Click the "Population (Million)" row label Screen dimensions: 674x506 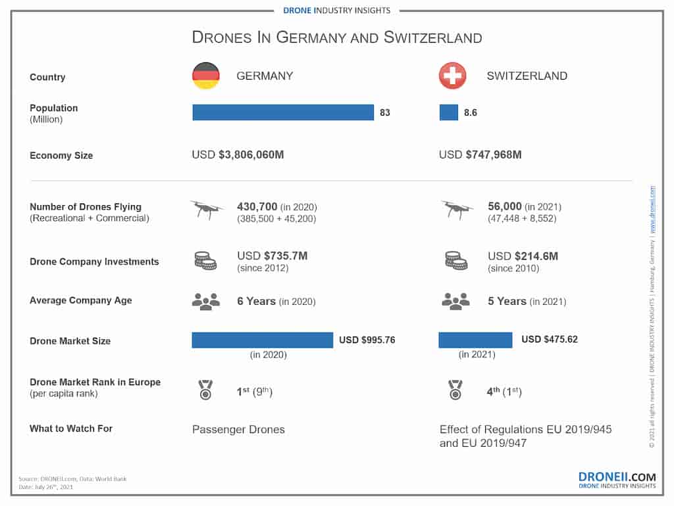[54, 114]
